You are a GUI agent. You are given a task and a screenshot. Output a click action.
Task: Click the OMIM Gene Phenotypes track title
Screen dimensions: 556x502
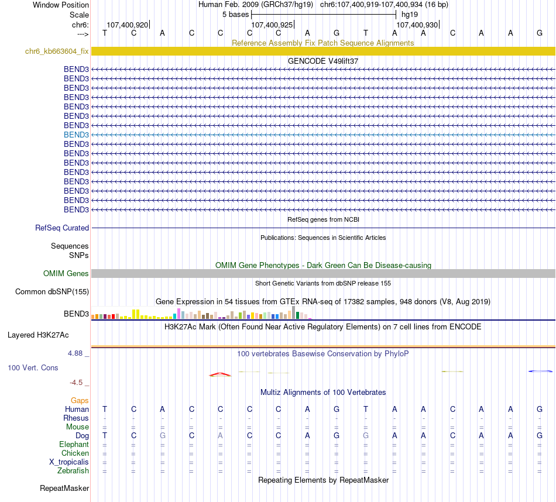point(323,265)
